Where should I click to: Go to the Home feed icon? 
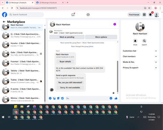click(73, 15)
